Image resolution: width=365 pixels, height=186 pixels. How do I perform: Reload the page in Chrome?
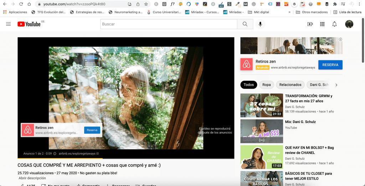click(x=21, y=4)
